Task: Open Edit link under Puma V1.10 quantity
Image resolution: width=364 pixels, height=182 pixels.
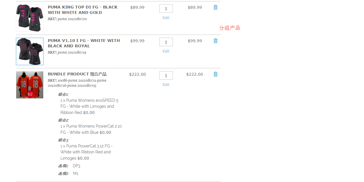Action: (166, 51)
